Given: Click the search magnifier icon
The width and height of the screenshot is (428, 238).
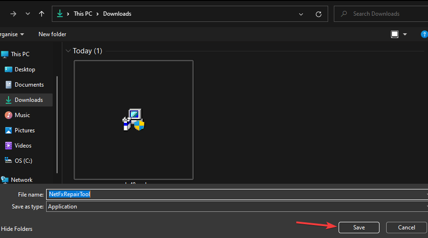Looking at the screenshot, I should coord(344,14).
